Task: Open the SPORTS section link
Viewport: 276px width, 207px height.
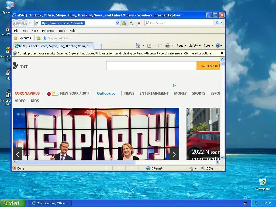Action: (199, 93)
